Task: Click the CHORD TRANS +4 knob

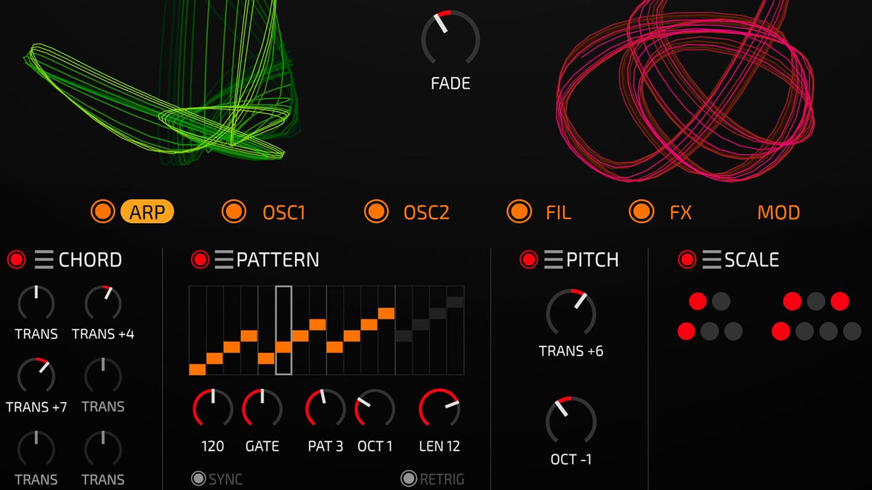Action: 103,304
